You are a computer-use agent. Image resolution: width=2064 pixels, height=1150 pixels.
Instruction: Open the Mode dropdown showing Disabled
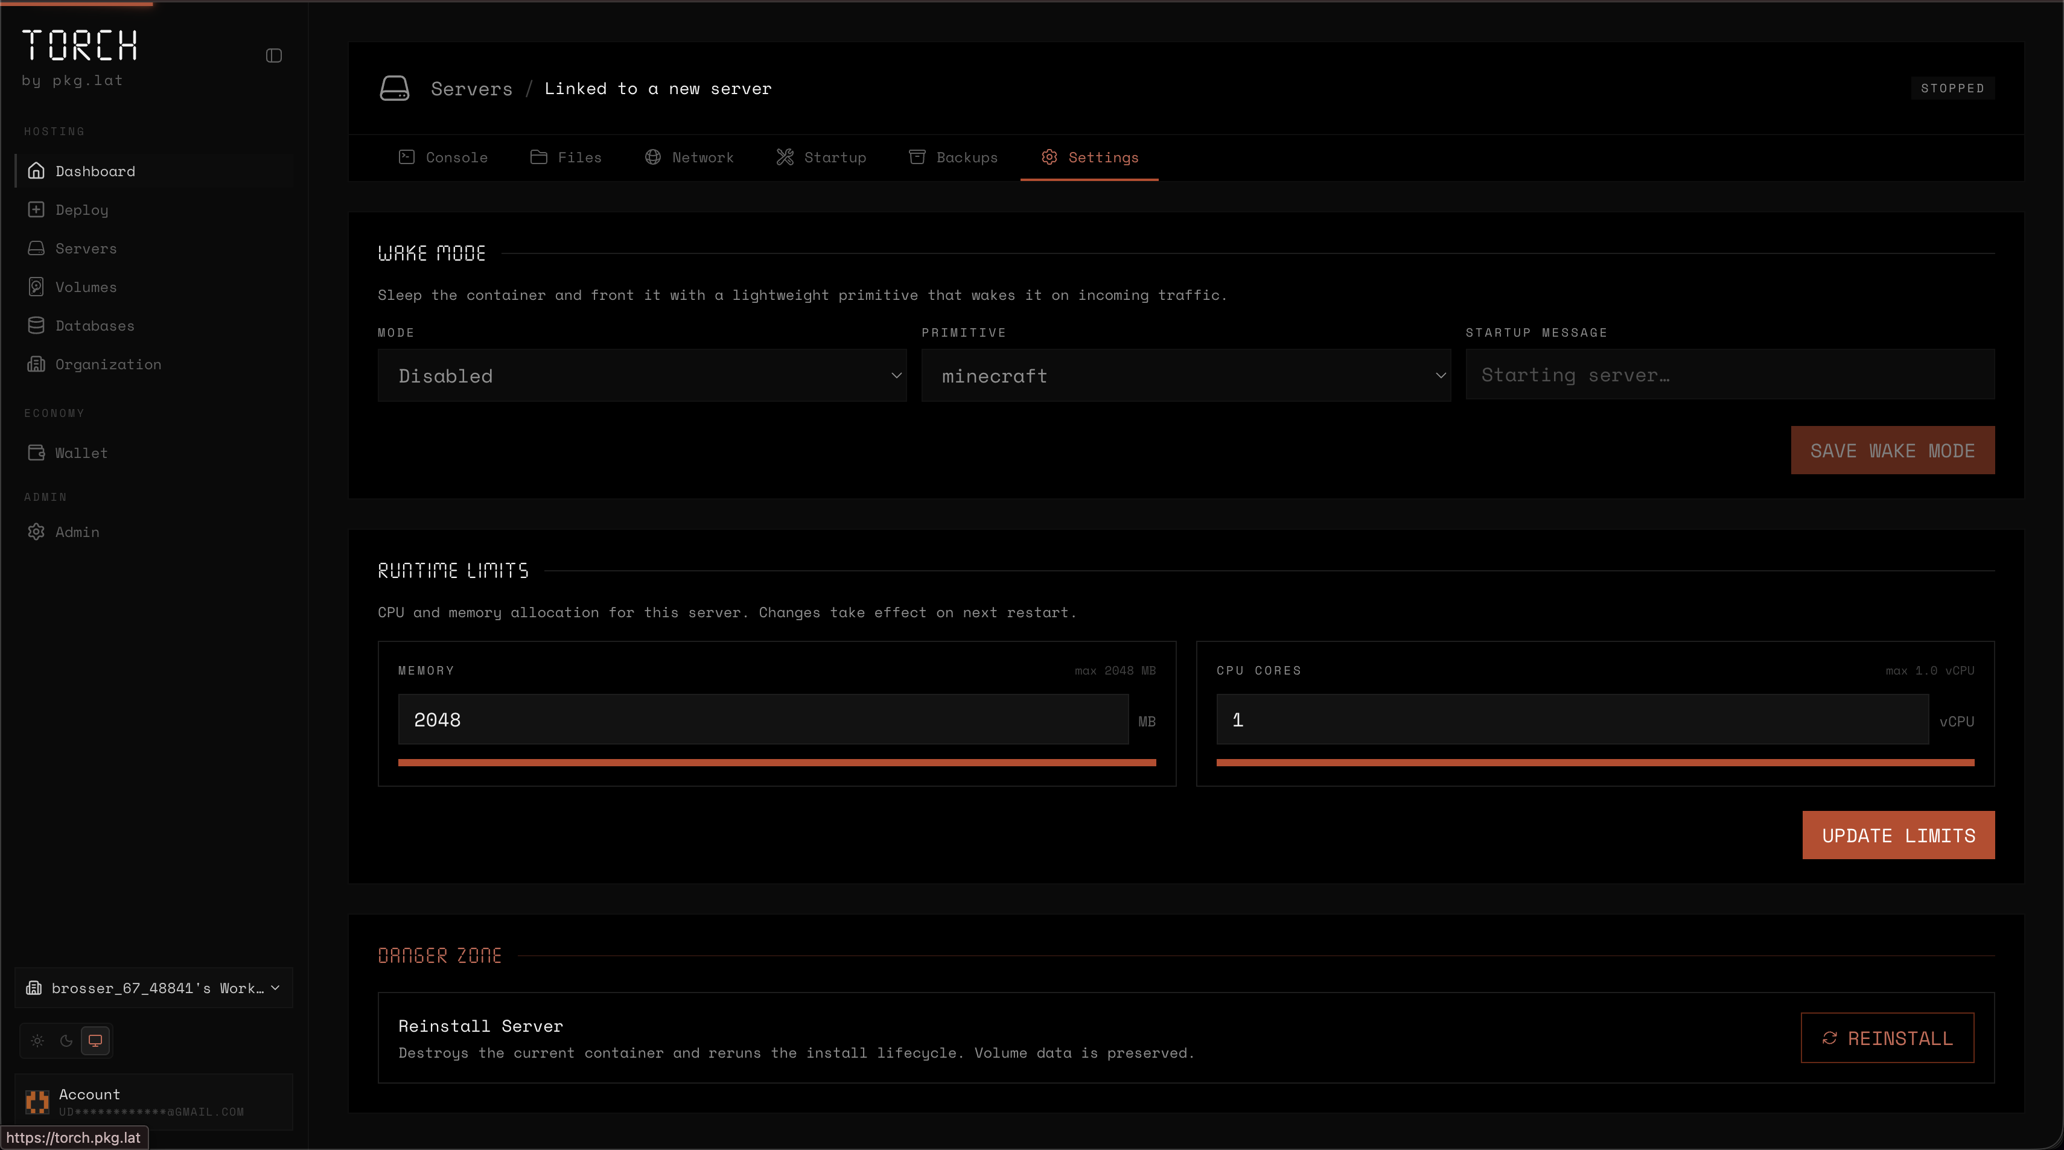(x=642, y=376)
